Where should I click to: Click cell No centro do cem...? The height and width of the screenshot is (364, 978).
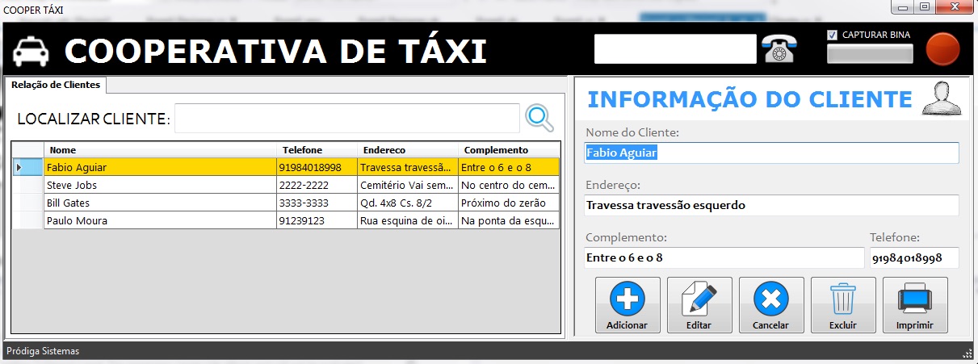(x=509, y=185)
